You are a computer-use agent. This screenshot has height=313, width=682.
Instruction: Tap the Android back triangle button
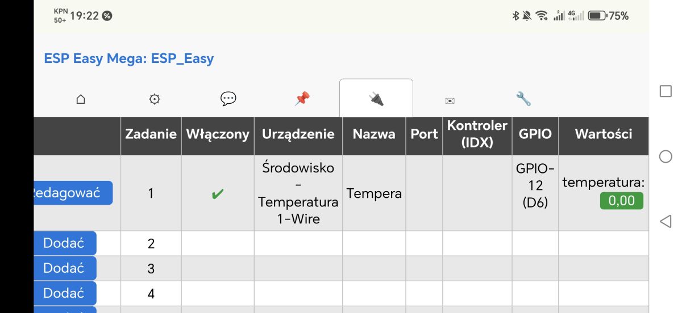[x=666, y=221]
